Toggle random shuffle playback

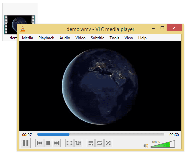tap(108, 143)
